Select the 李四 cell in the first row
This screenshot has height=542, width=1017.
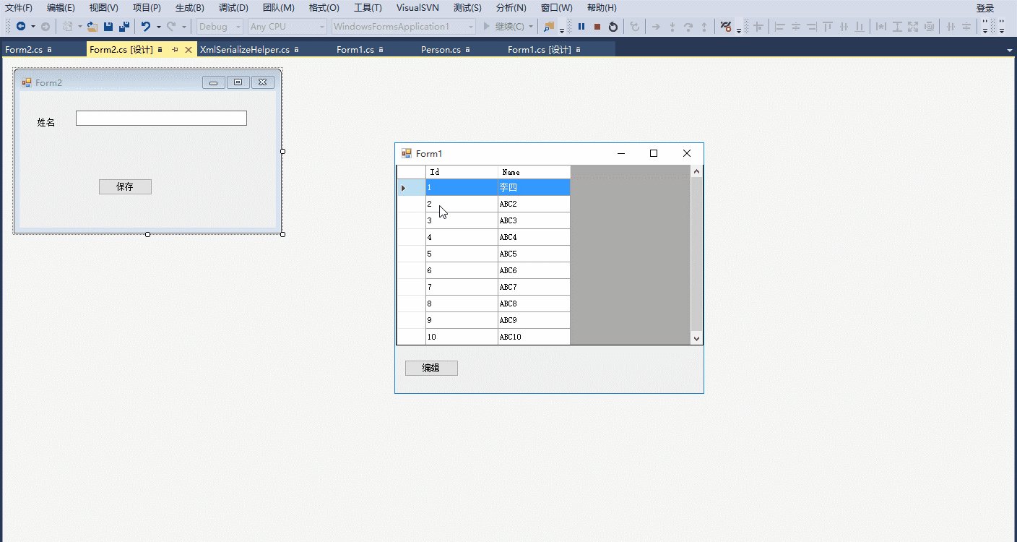coord(534,187)
